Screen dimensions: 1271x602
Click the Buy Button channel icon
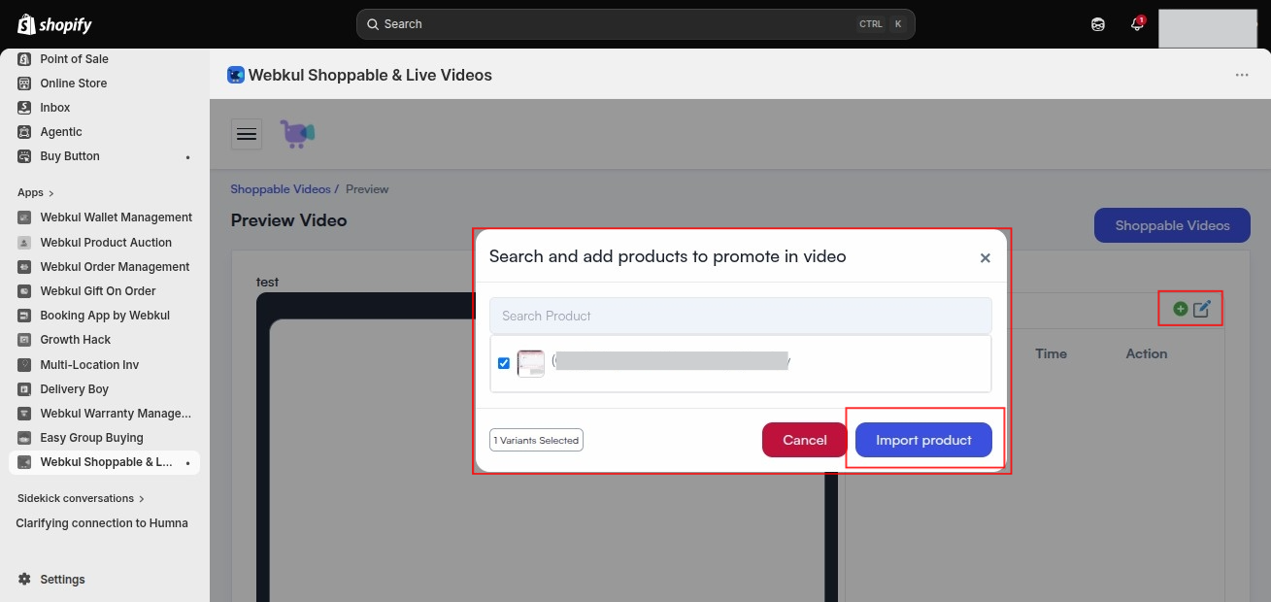click(24, 156)
